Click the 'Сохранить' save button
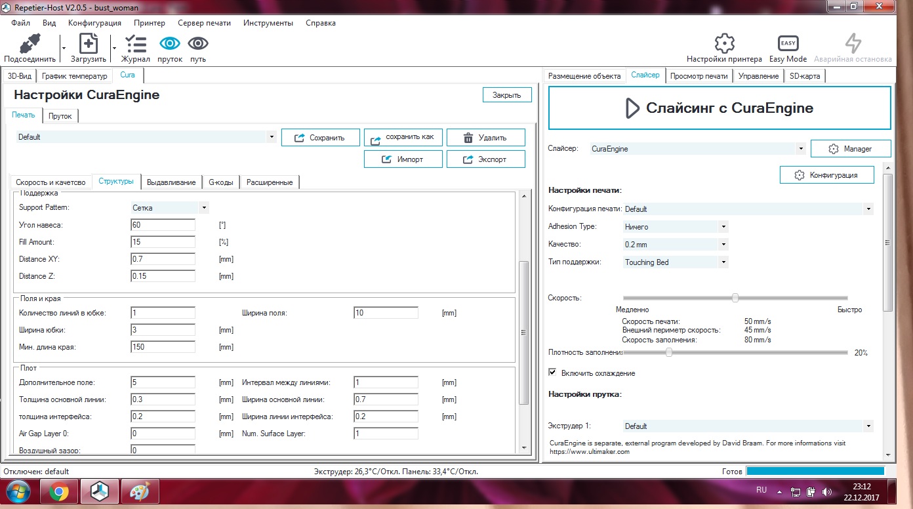 [x=321, y=138]
